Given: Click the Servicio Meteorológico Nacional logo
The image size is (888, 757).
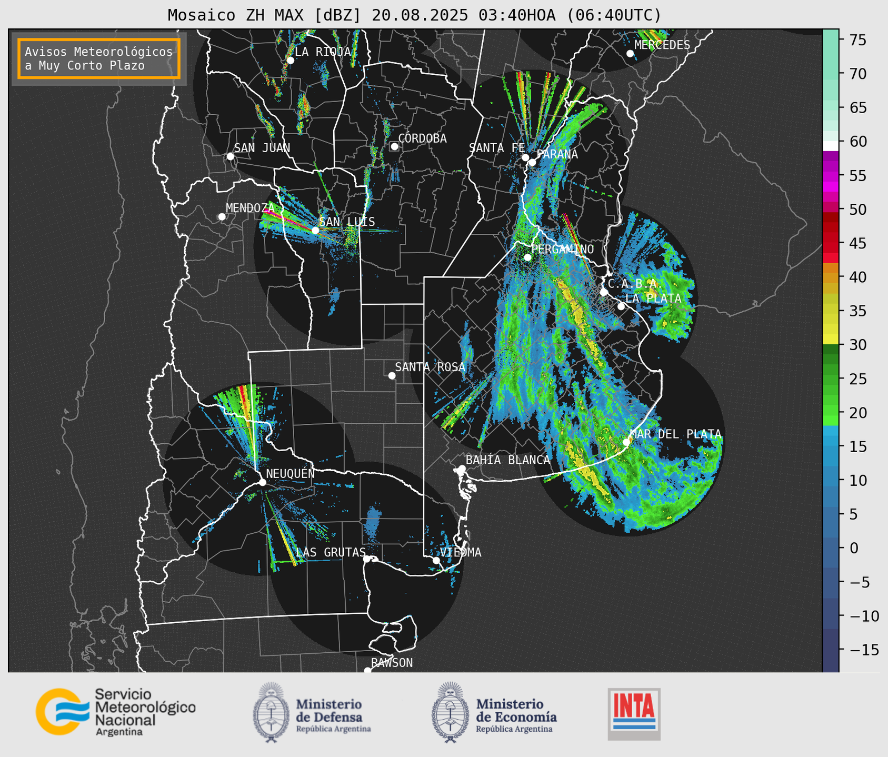Looking at the screenshot, I should click(116, 712).
